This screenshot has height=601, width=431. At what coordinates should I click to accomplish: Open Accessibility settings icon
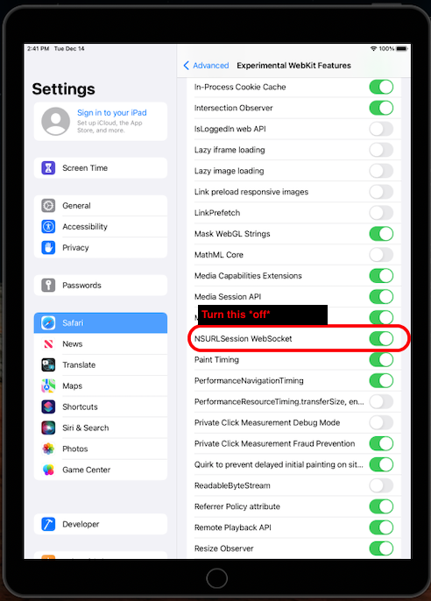tap(48, 227)
